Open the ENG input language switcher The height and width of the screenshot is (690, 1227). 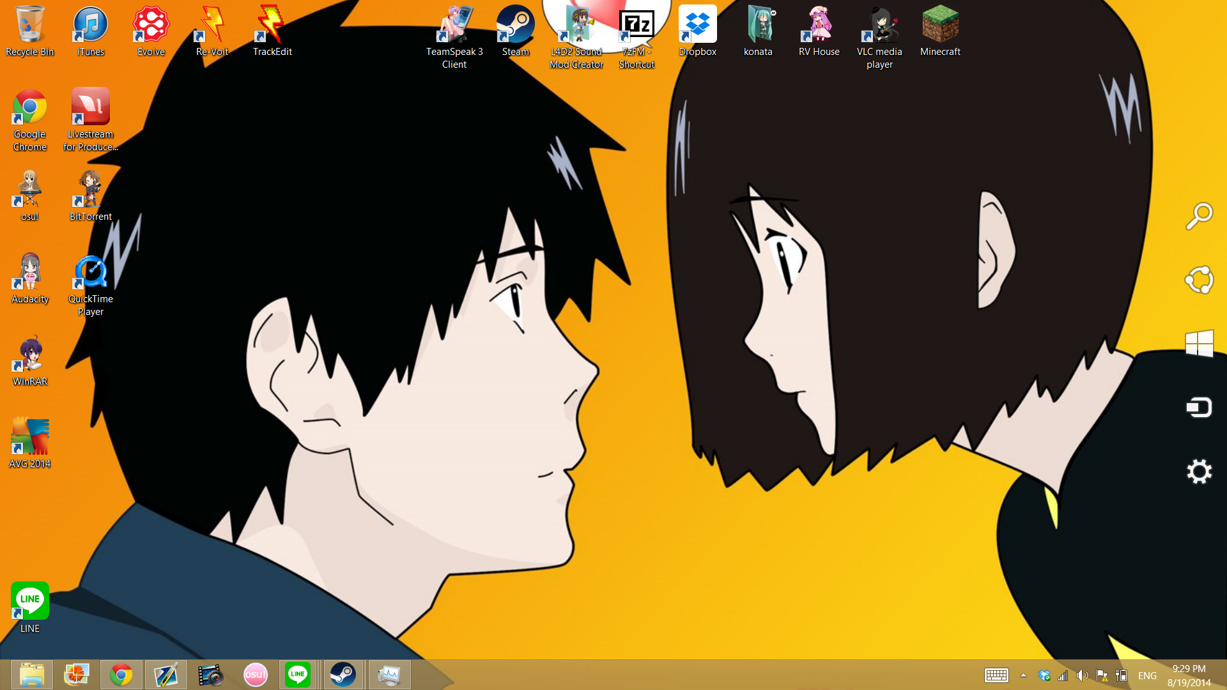point(1147,675)
